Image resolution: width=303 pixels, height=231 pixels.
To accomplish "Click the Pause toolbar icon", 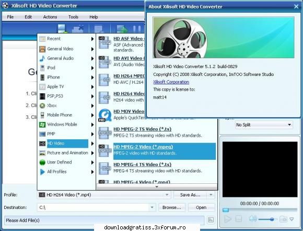I will click(137, 29).
